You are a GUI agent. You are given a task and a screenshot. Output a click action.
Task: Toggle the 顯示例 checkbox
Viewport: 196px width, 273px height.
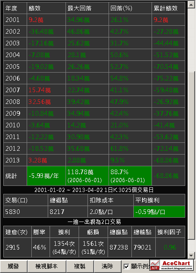pyautogui.click(x=126, y=266)
